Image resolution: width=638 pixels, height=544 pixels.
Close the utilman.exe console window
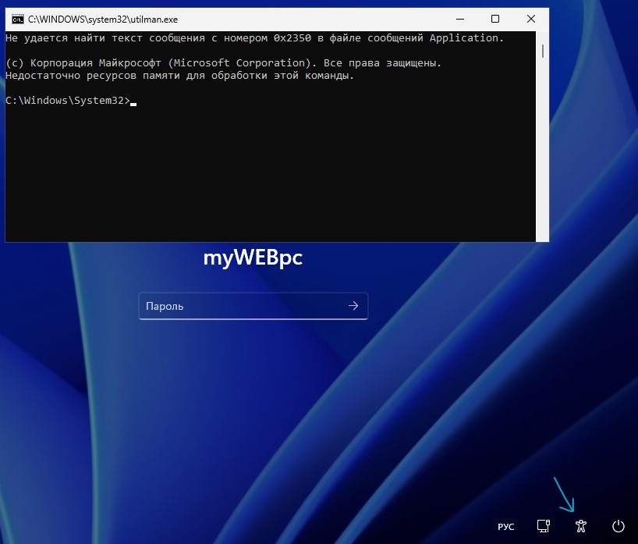click(530, 19)
